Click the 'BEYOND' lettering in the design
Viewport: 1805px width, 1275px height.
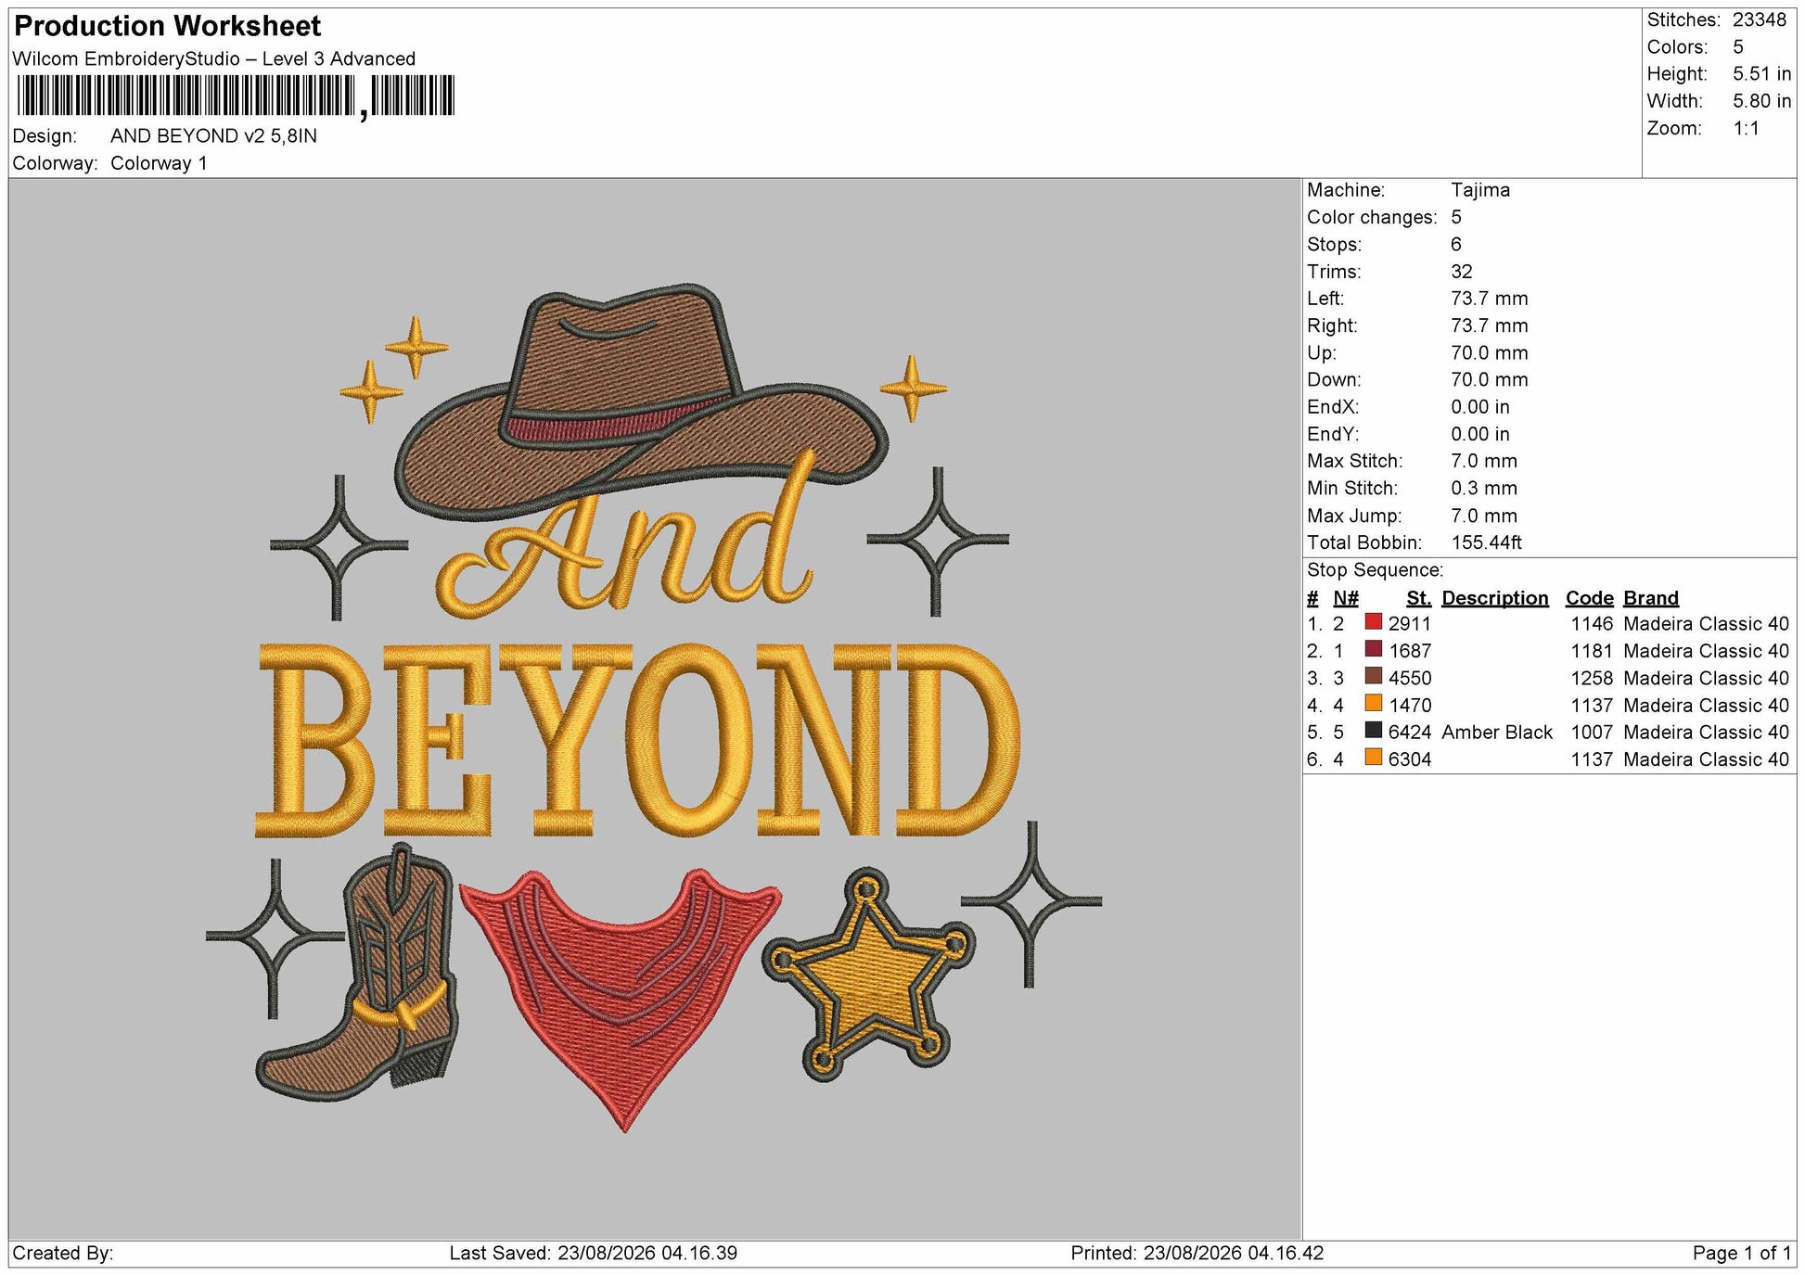tap(638, 739)
